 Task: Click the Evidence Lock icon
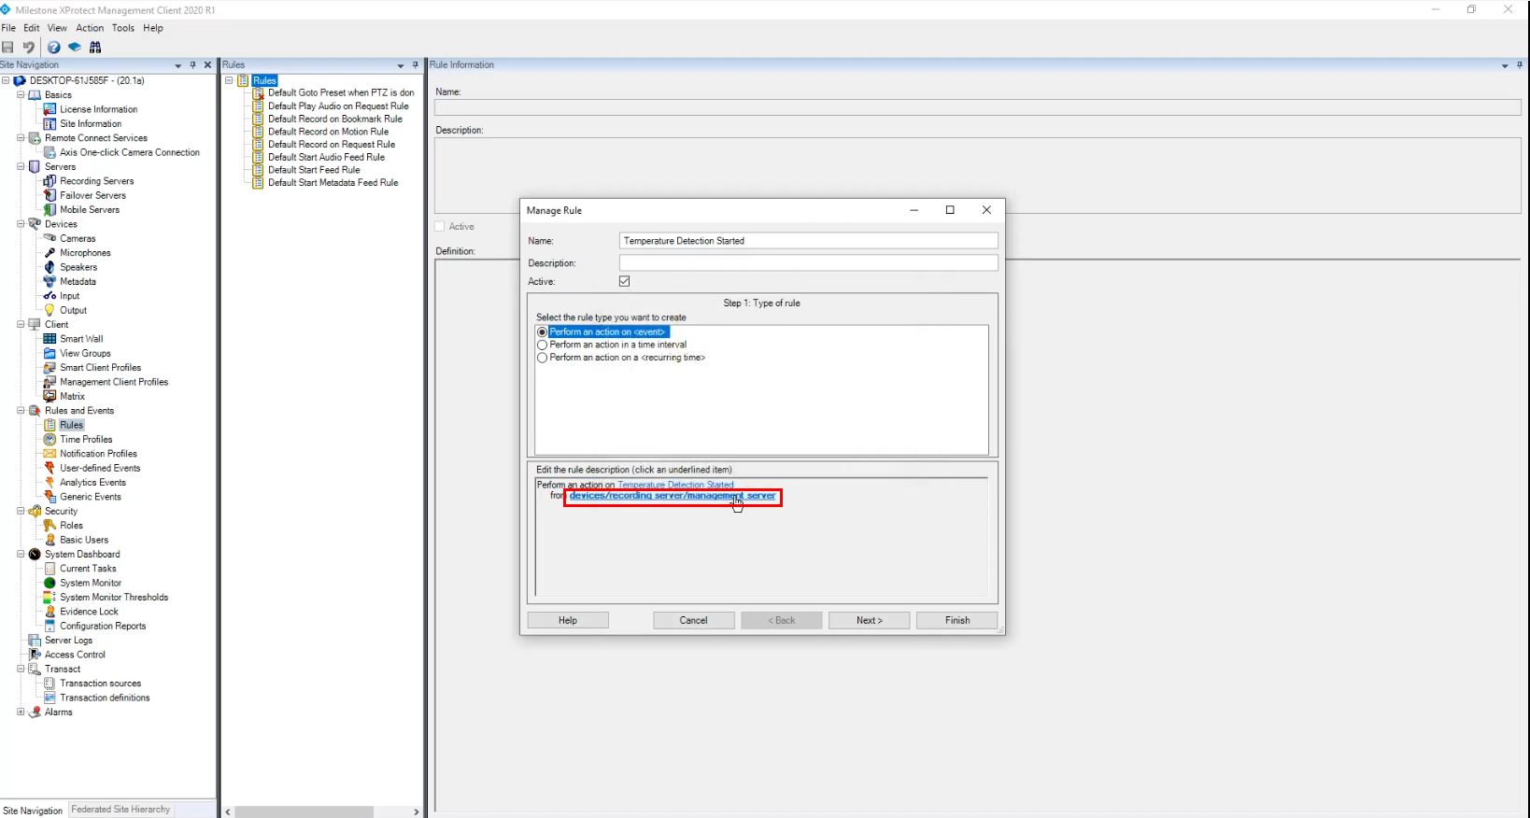point(50,612)
